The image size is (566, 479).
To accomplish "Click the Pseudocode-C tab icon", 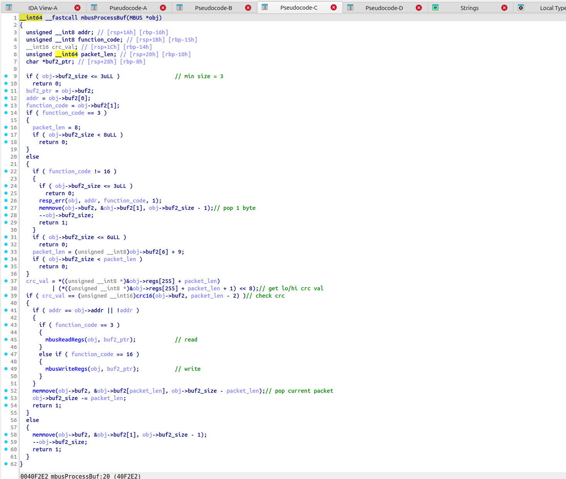I will point(264,7).
